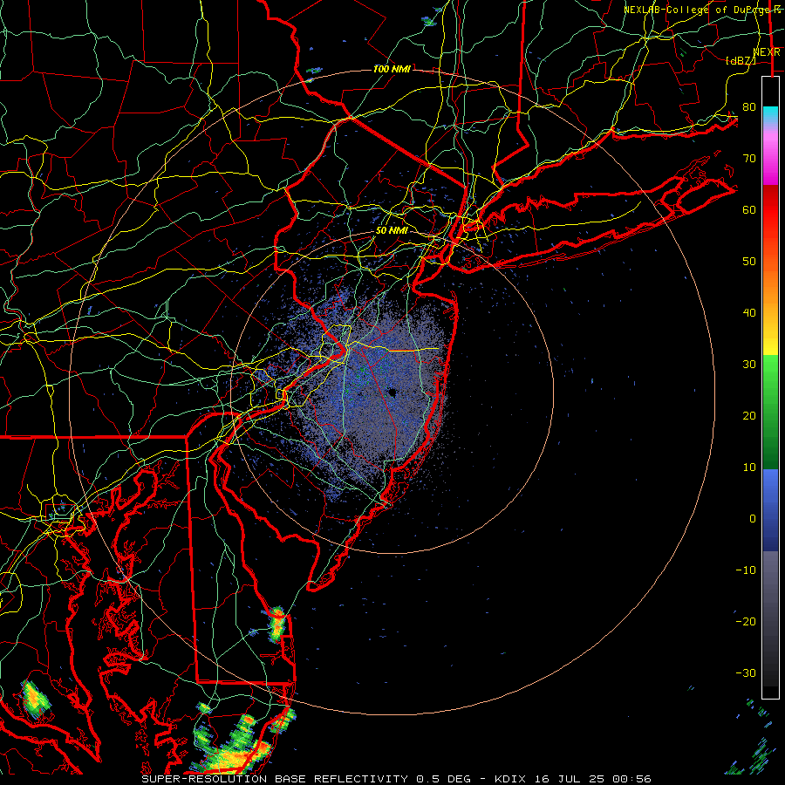Pick the cyan segment at the colorbar top

770,115
